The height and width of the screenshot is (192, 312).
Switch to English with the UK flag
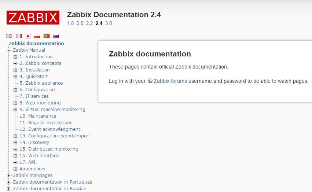coord(9,36)
